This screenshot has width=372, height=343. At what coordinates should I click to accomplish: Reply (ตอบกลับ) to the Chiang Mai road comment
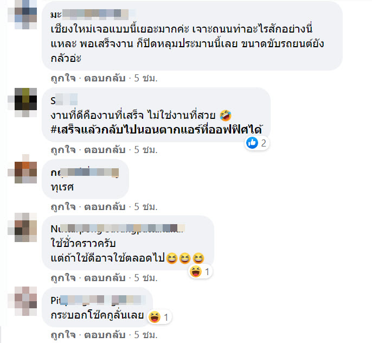[105, 78]
